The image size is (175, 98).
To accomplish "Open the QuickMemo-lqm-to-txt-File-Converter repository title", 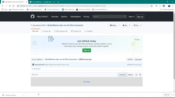I will coord(65,25).
